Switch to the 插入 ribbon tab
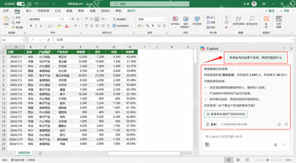The height and width of the screenshot is (163, 296). (29, 11)
